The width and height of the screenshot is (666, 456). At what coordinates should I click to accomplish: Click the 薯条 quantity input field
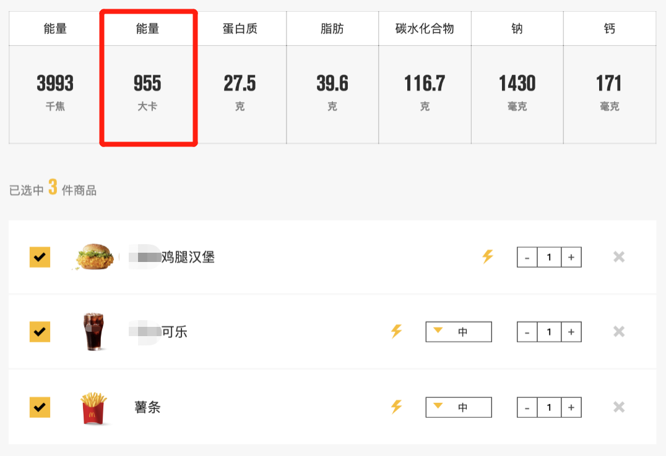click(x=549, y=407)
